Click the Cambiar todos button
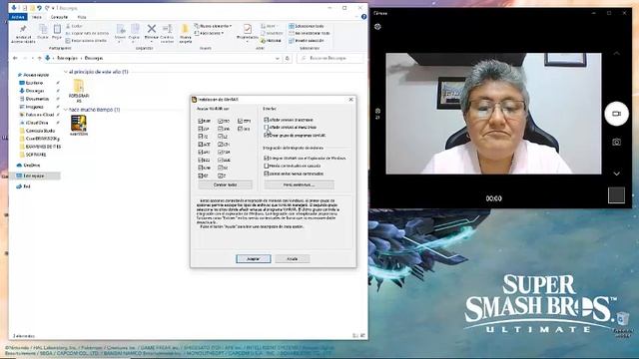 pyautogui.click(x=225, y=184)
